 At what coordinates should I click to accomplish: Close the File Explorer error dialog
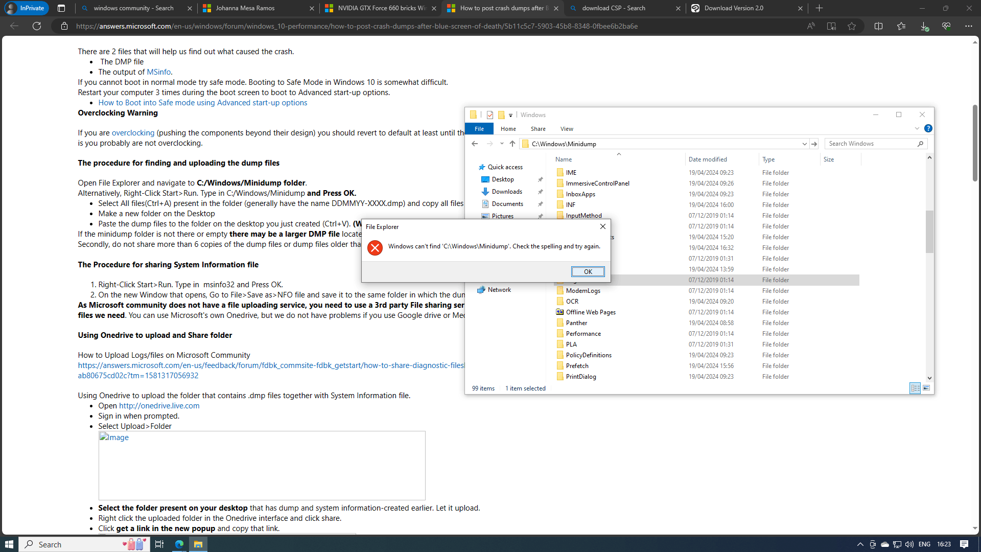coord(603,226)
